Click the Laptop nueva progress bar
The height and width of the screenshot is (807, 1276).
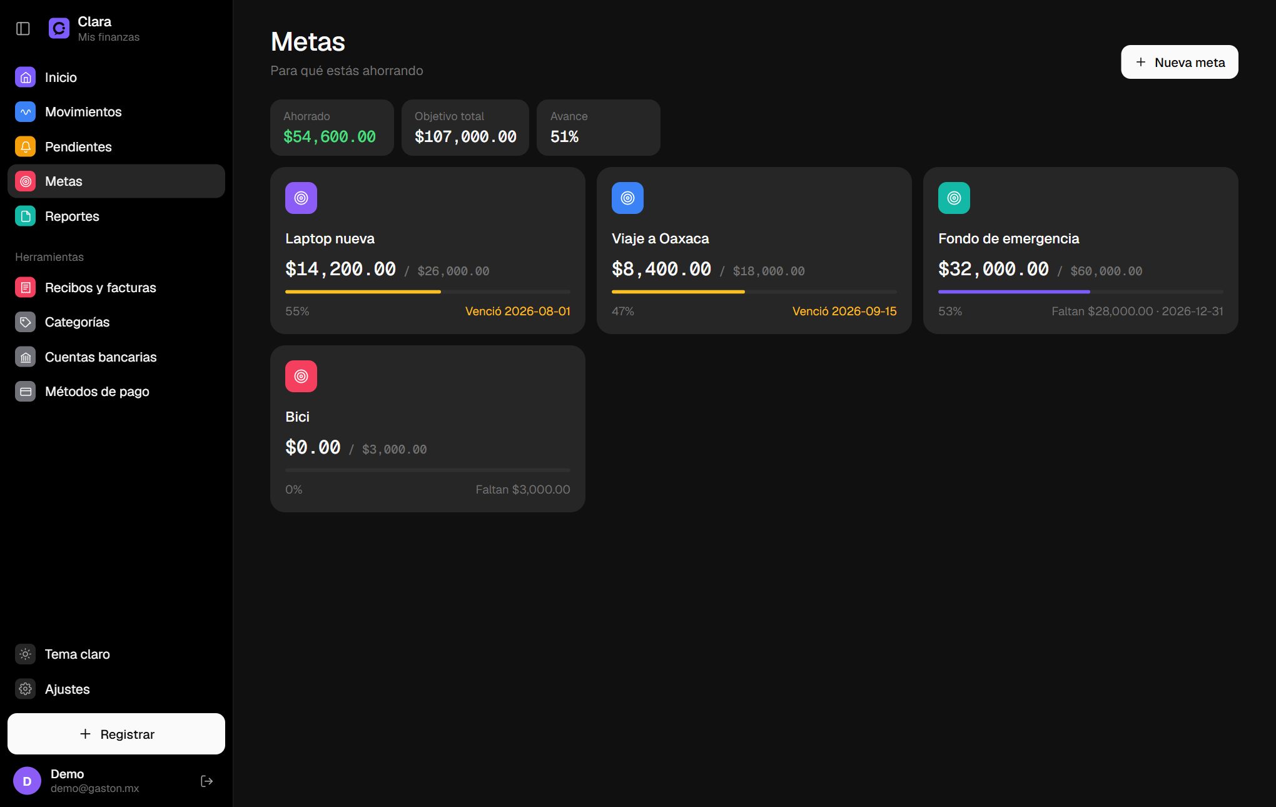(x=428, y=292)
